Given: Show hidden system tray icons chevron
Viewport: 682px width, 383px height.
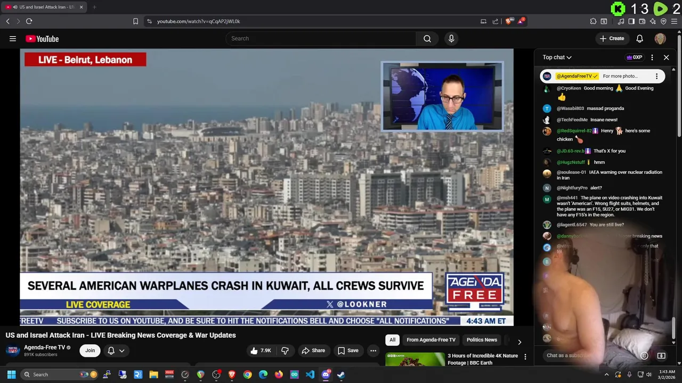Looking at the screenshot, I should pyautogui.click(x=606, y=374).
